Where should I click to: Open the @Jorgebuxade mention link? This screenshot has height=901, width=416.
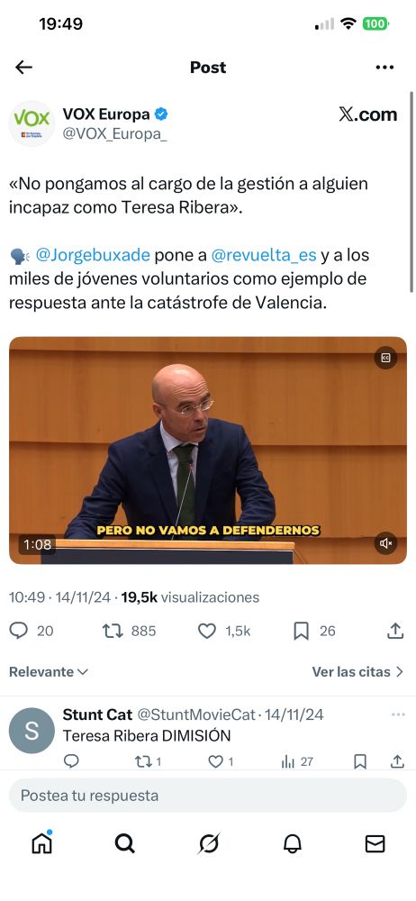93,255
